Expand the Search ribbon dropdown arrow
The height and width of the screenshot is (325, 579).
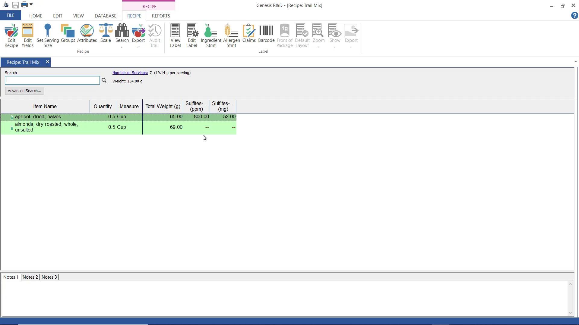tap(122, 47)
